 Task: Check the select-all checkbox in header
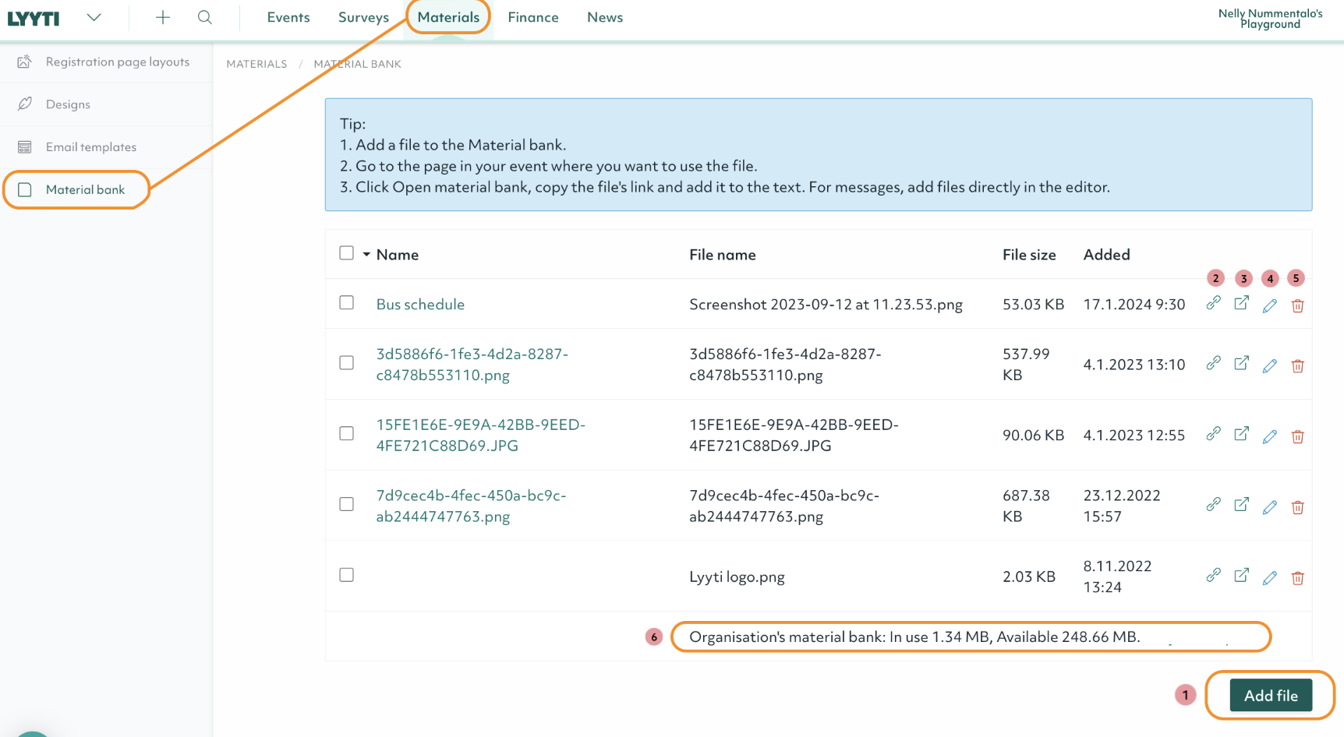pyautogui.click(x=347, y=253)
